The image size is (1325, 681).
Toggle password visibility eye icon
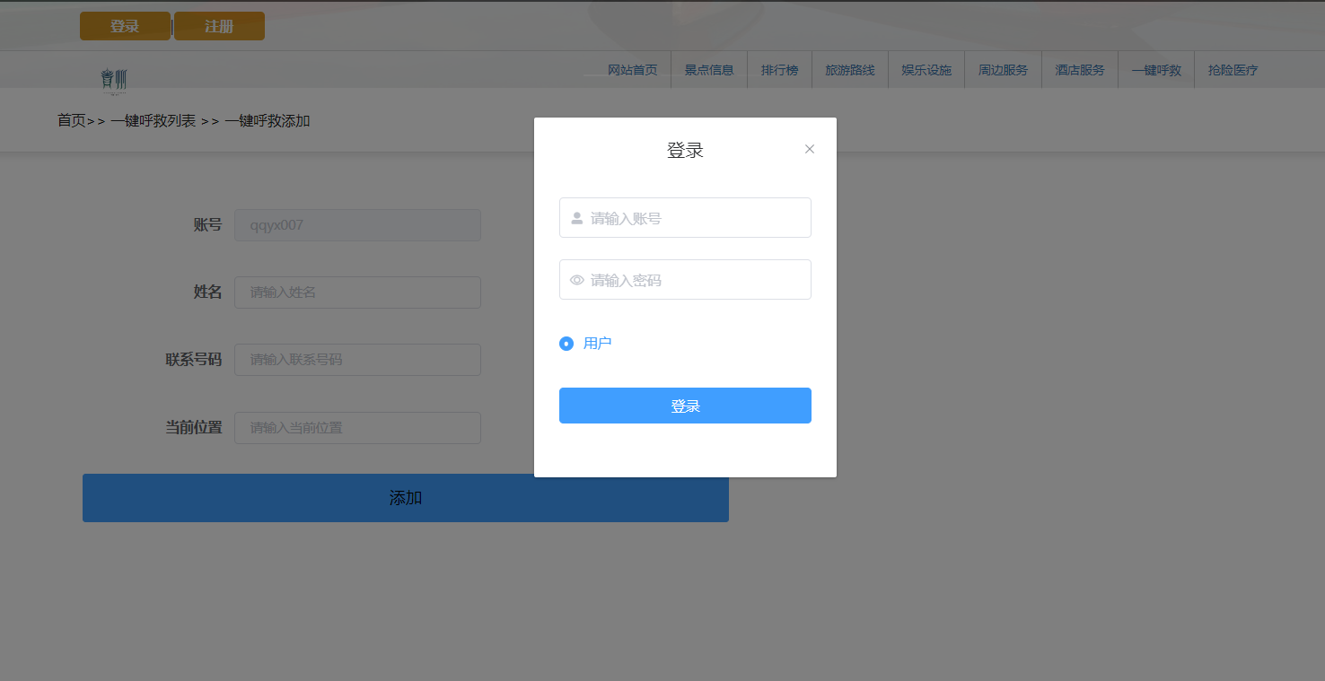(x=577, y=280)
